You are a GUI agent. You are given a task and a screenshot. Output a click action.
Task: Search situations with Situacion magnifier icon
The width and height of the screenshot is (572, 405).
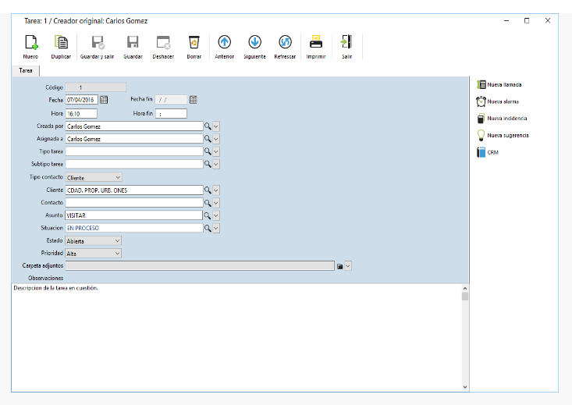[x=208, y=228]
